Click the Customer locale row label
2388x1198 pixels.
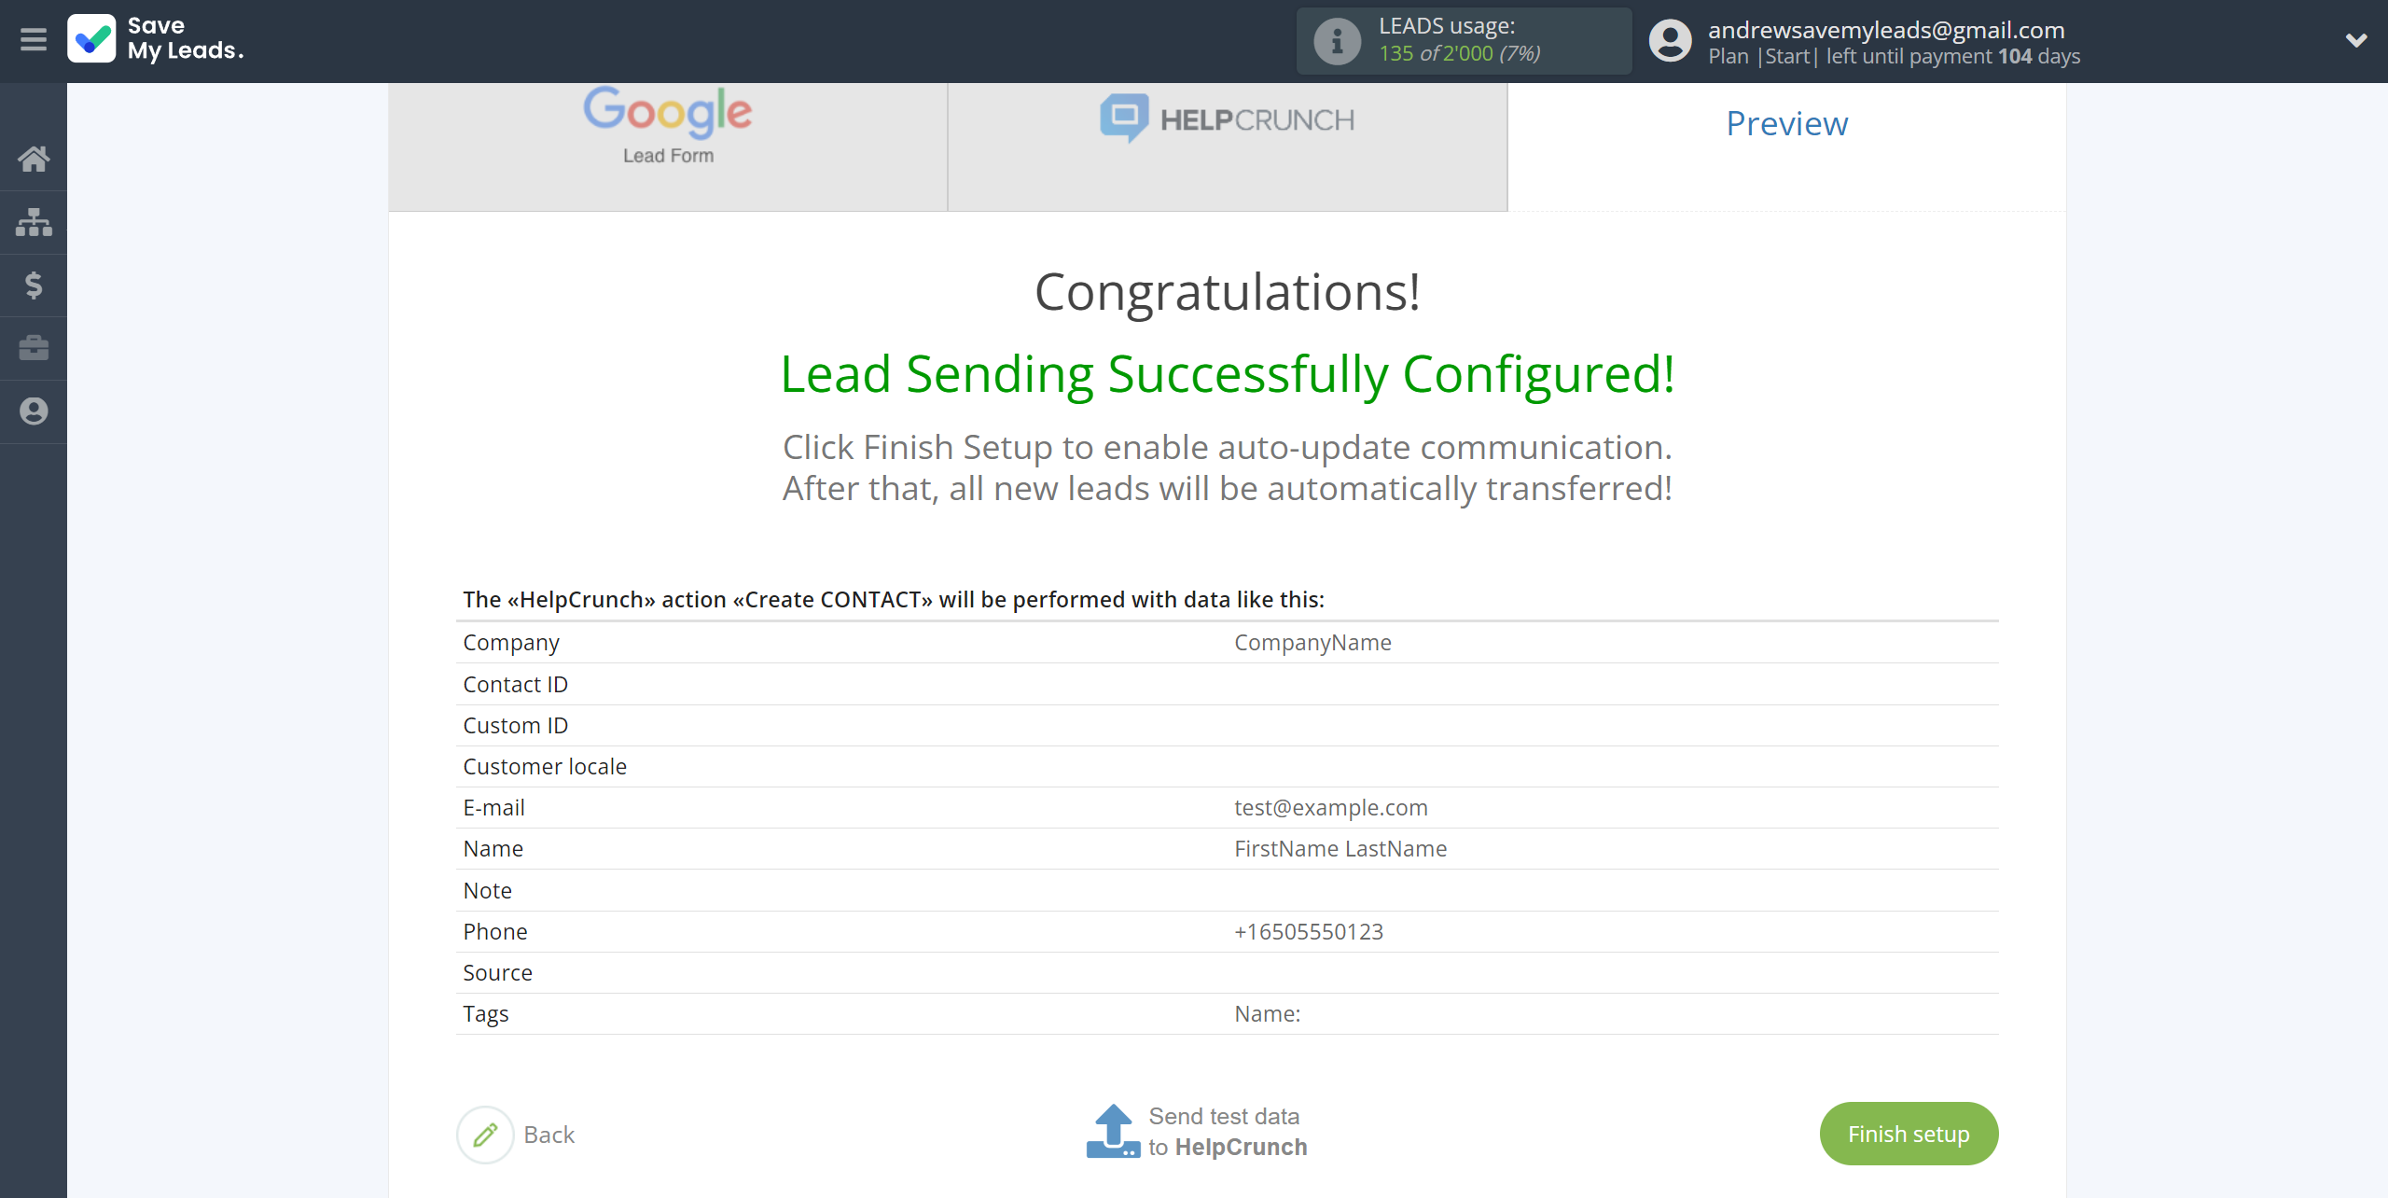click(x=545, y=767)
